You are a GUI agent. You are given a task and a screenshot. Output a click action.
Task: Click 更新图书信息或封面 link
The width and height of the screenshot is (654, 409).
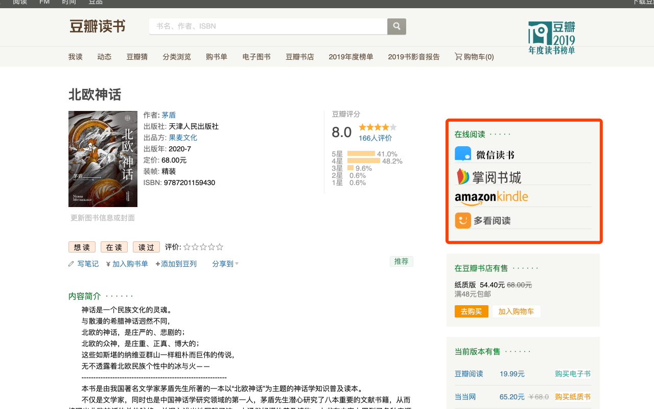103,218
